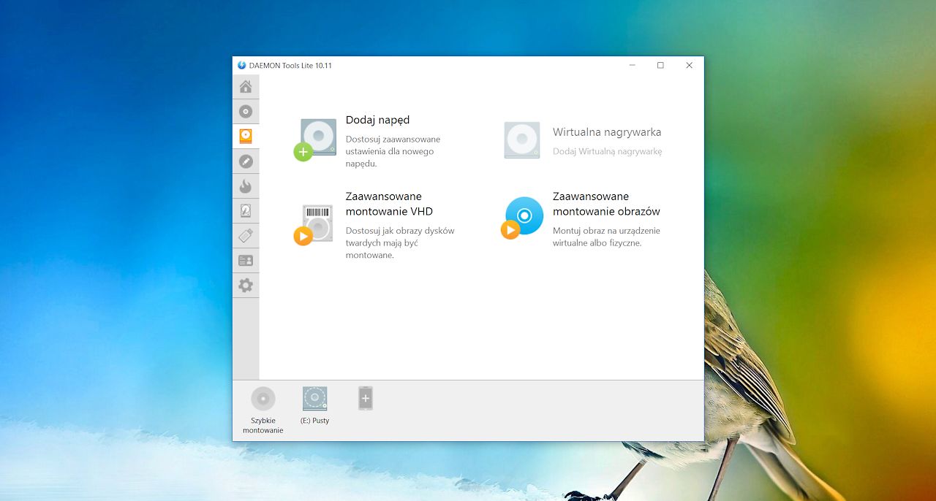Open the Images disc icon in sidebar
The image size is (936, 501).
click(x=246, y=112)
